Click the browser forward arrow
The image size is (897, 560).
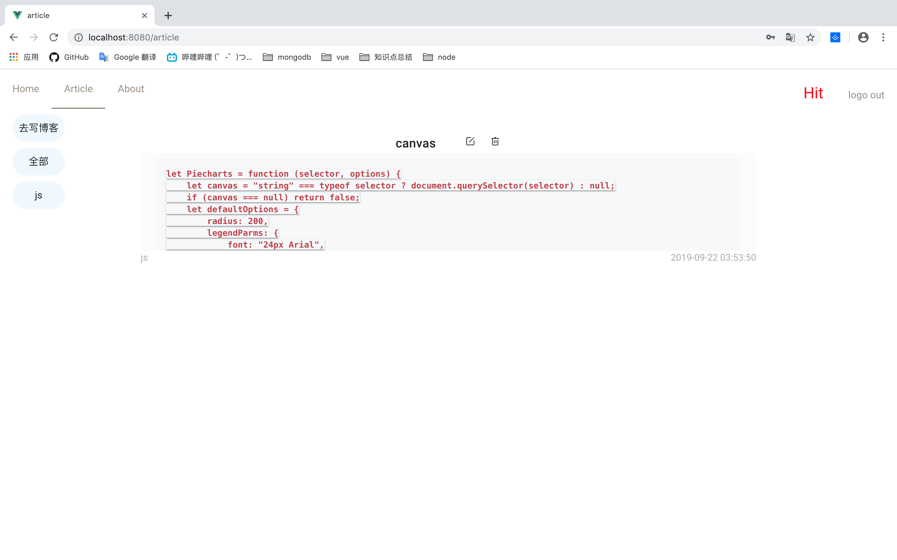pyautogui.click(x=34, y=37)
